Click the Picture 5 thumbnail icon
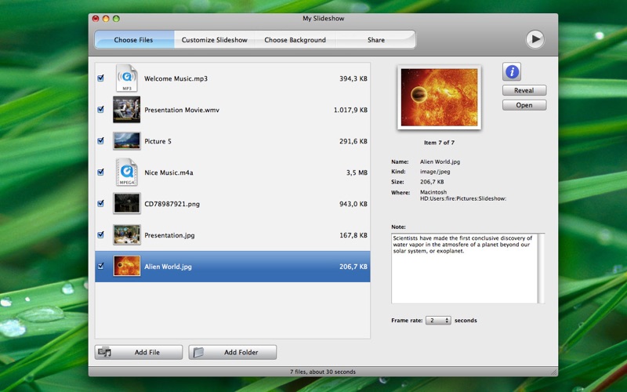627x392 pixels. tap(126, 141)
